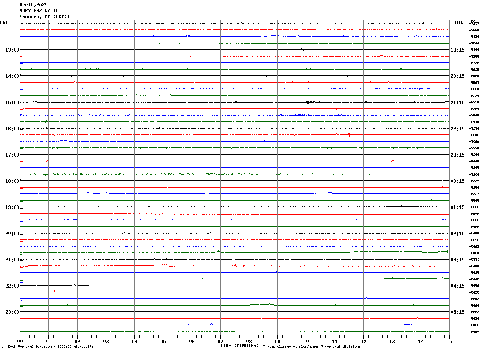Click the minute 00 axis tick label
Screen dimensions: 481x352
(20, 341)
